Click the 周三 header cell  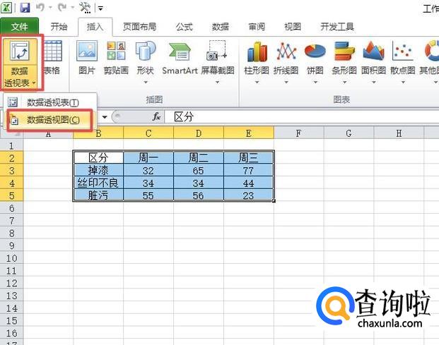[249, 158]
